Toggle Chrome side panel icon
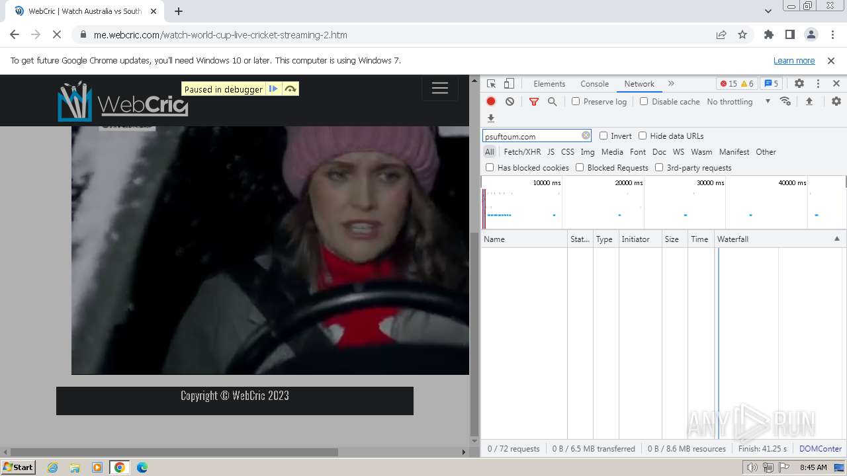The width and height of the screenshot is (847, 476). tap(790, 35)
